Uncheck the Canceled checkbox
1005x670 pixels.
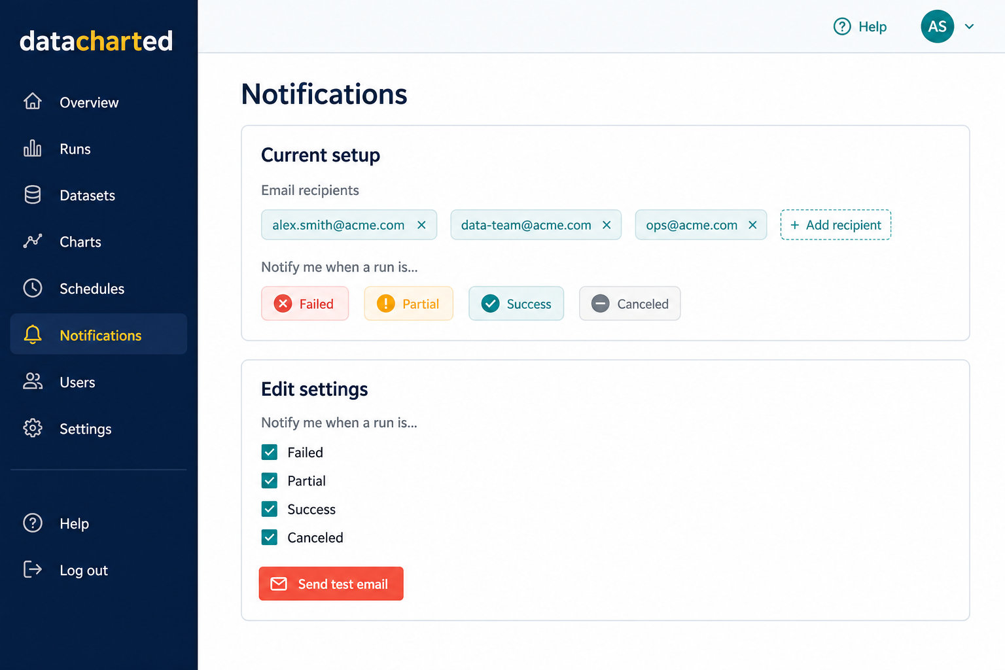[270, 537]
